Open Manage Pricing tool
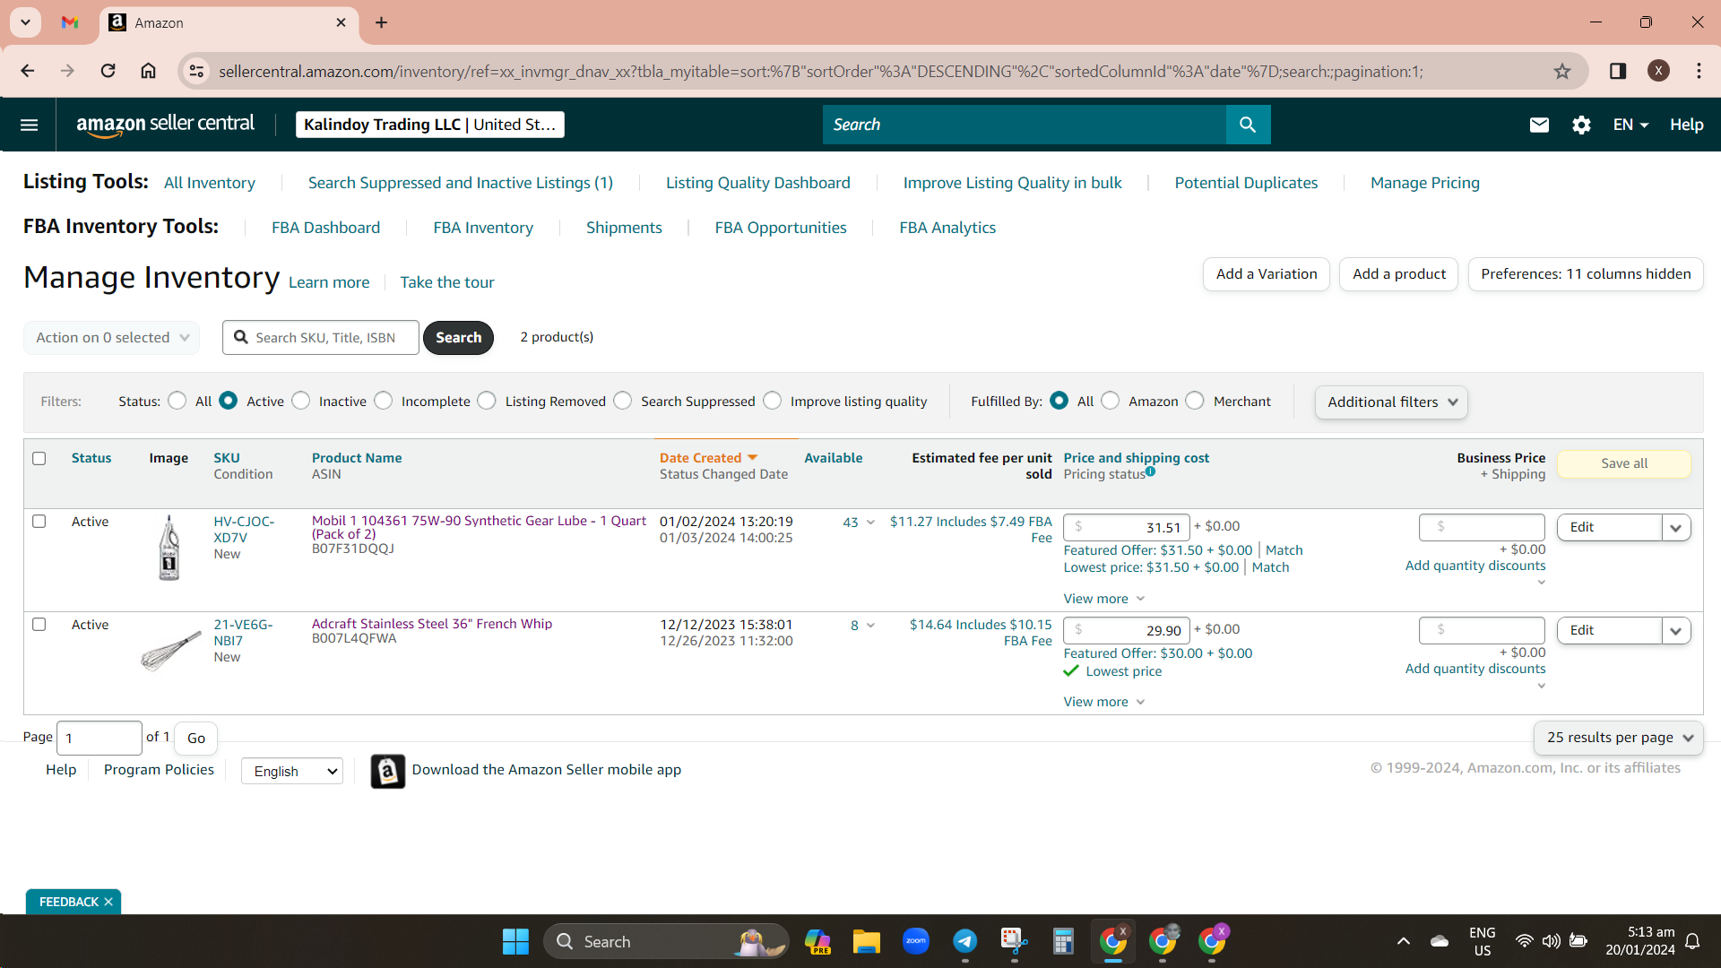Image resolution: width=1721 pixels, height=968 pixels. coord(1425,183)
